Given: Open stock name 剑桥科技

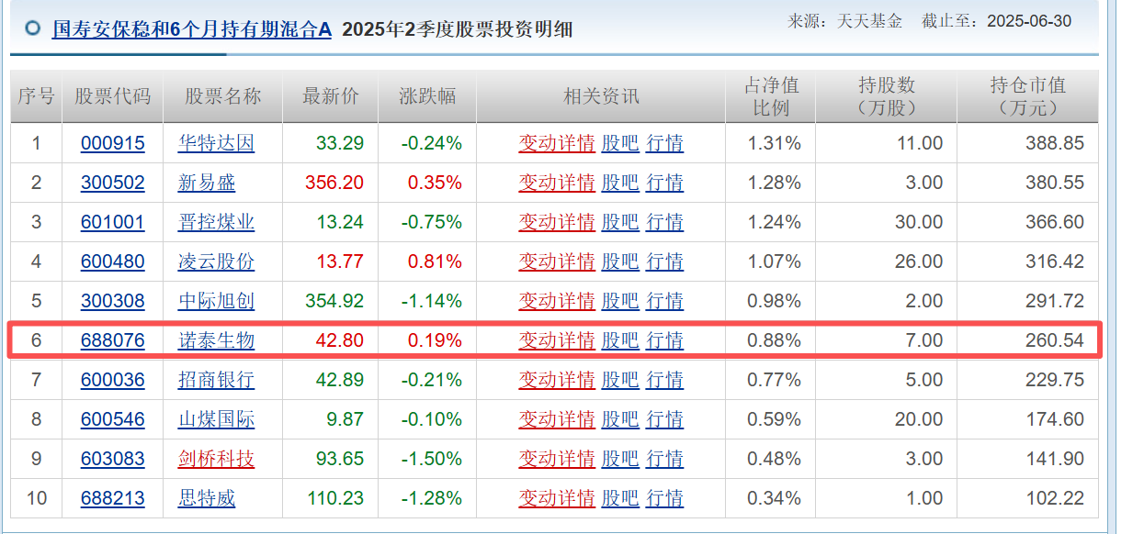Looking at the screenshot, I should click(x=216, y=459).
